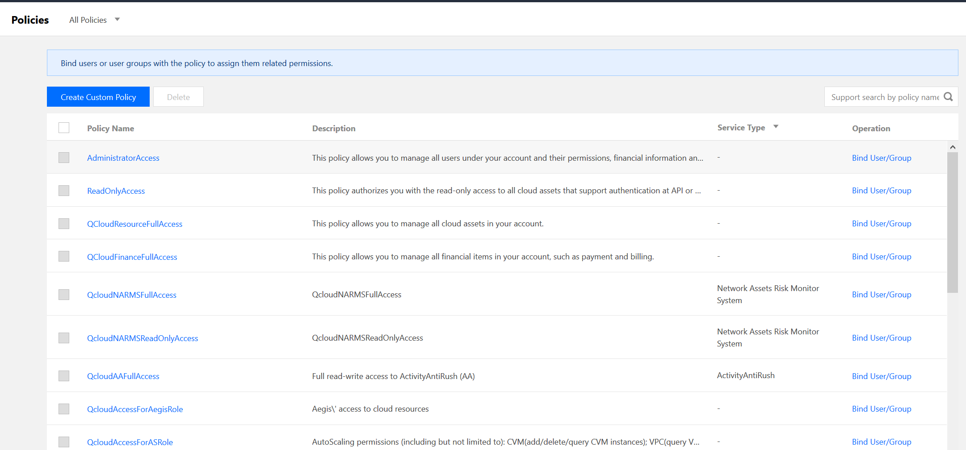This screenshot has width=966, height=450.
Task: Toggle the select-all policies checkbox
Action: click(64, 128)
